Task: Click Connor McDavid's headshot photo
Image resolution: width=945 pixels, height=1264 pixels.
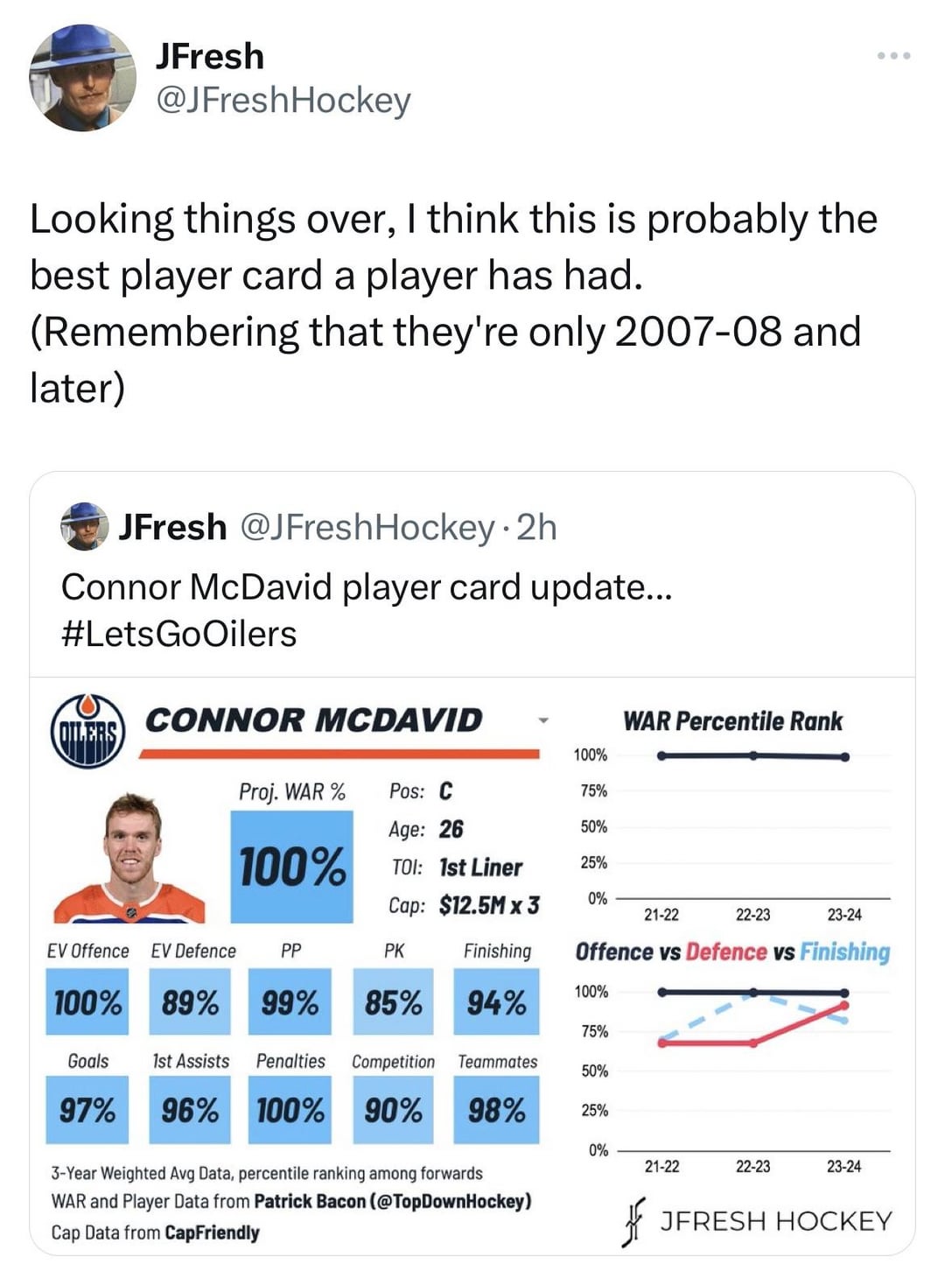Action: tap(131, 860)
